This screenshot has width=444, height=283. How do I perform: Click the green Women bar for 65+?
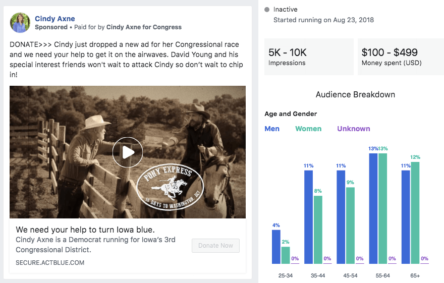pyautogui.click(x=415, y=212)
